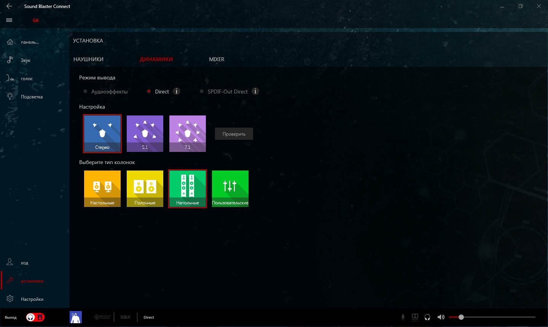Open the Подсветка lighting section
The width and height of the screenshot is (548, 327).
31,97
